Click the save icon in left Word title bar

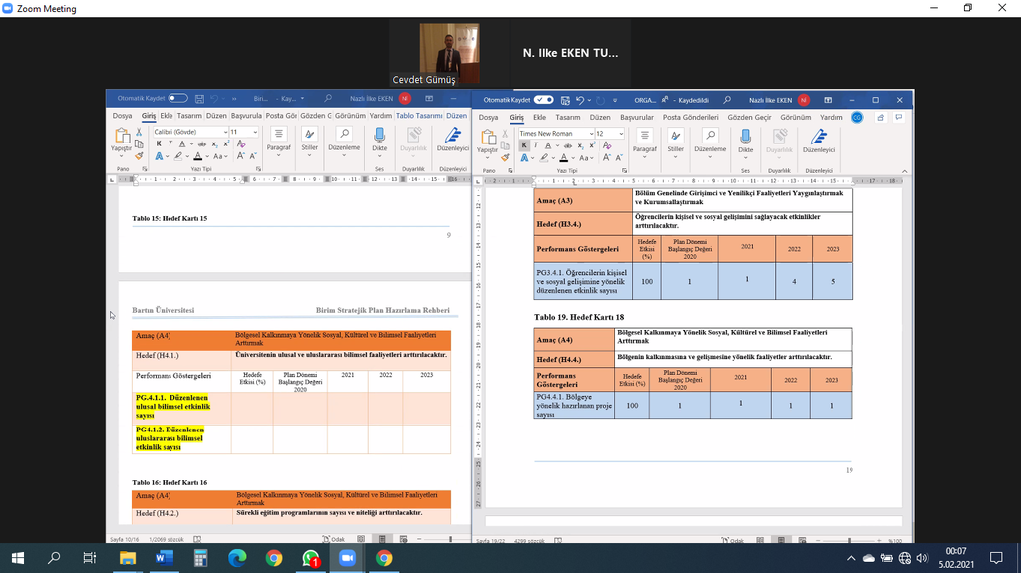[199, 99]
